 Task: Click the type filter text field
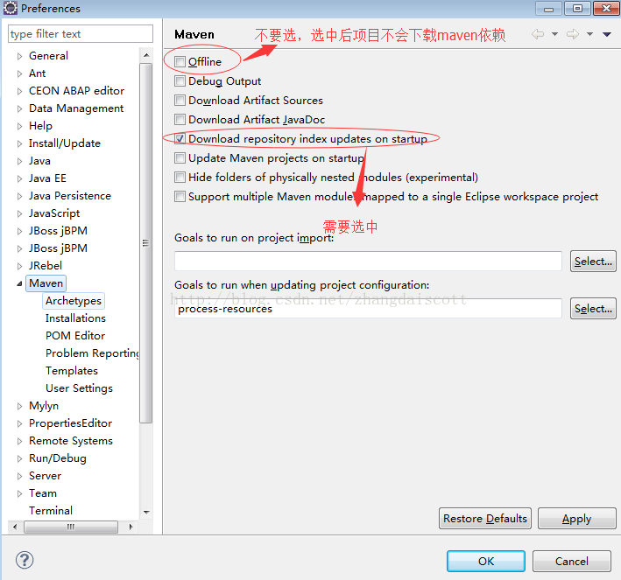pyautogui.click(x=81, y=33)
